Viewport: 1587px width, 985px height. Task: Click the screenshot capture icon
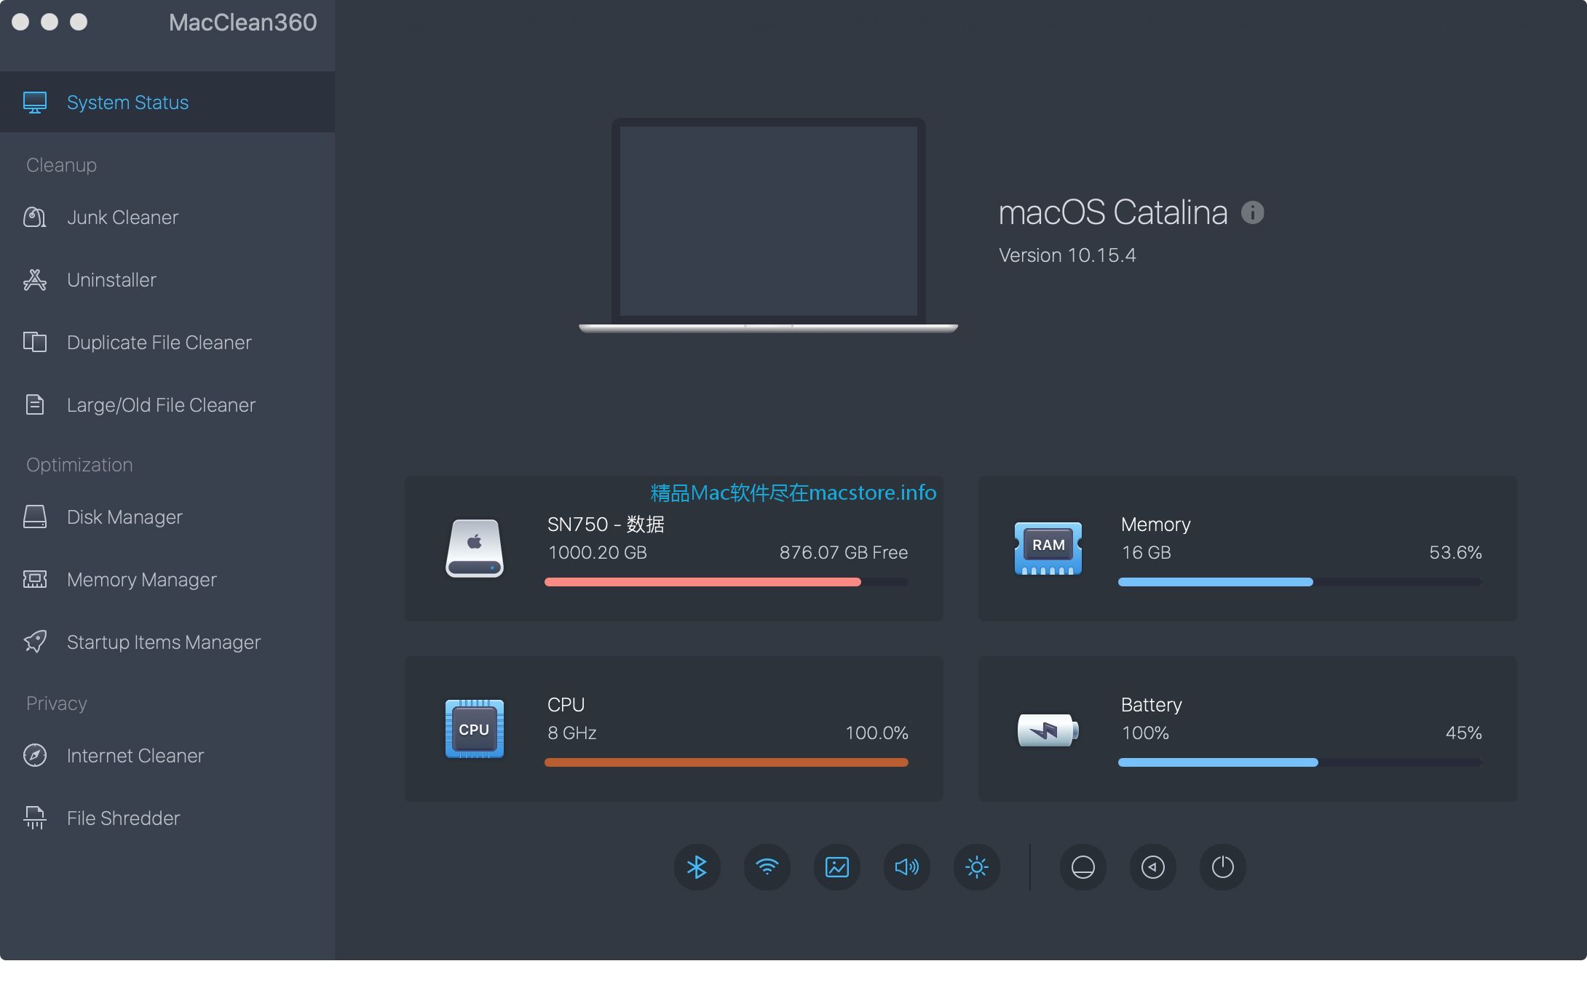coord(836,866)
